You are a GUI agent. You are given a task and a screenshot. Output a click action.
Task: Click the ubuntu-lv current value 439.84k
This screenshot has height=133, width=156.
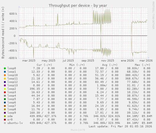click(x=36, y=123)
